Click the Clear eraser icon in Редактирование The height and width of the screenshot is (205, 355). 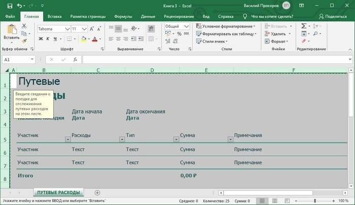304,41
